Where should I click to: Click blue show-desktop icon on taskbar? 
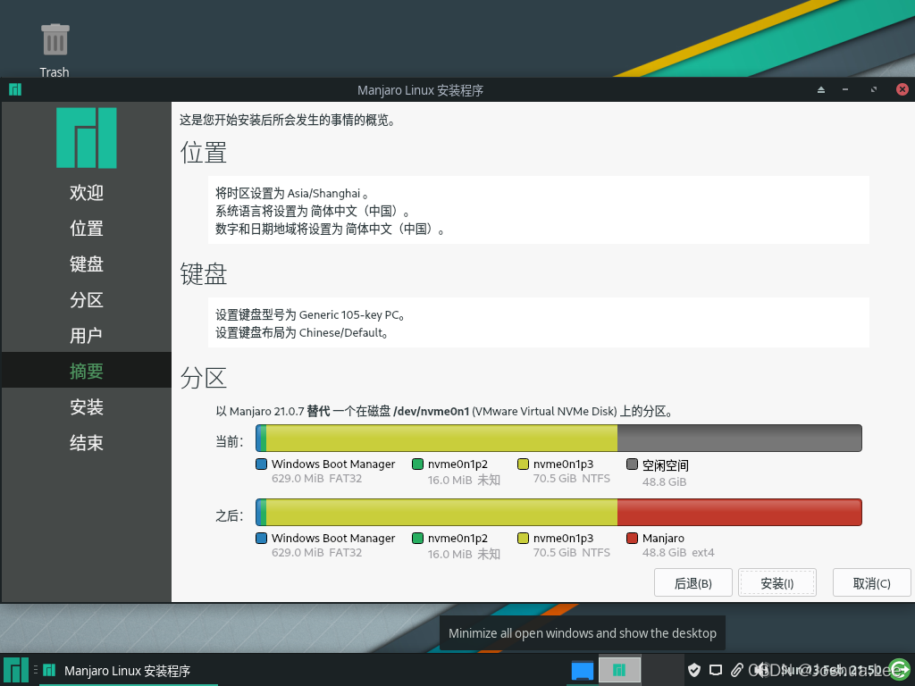tap(582, 670)
